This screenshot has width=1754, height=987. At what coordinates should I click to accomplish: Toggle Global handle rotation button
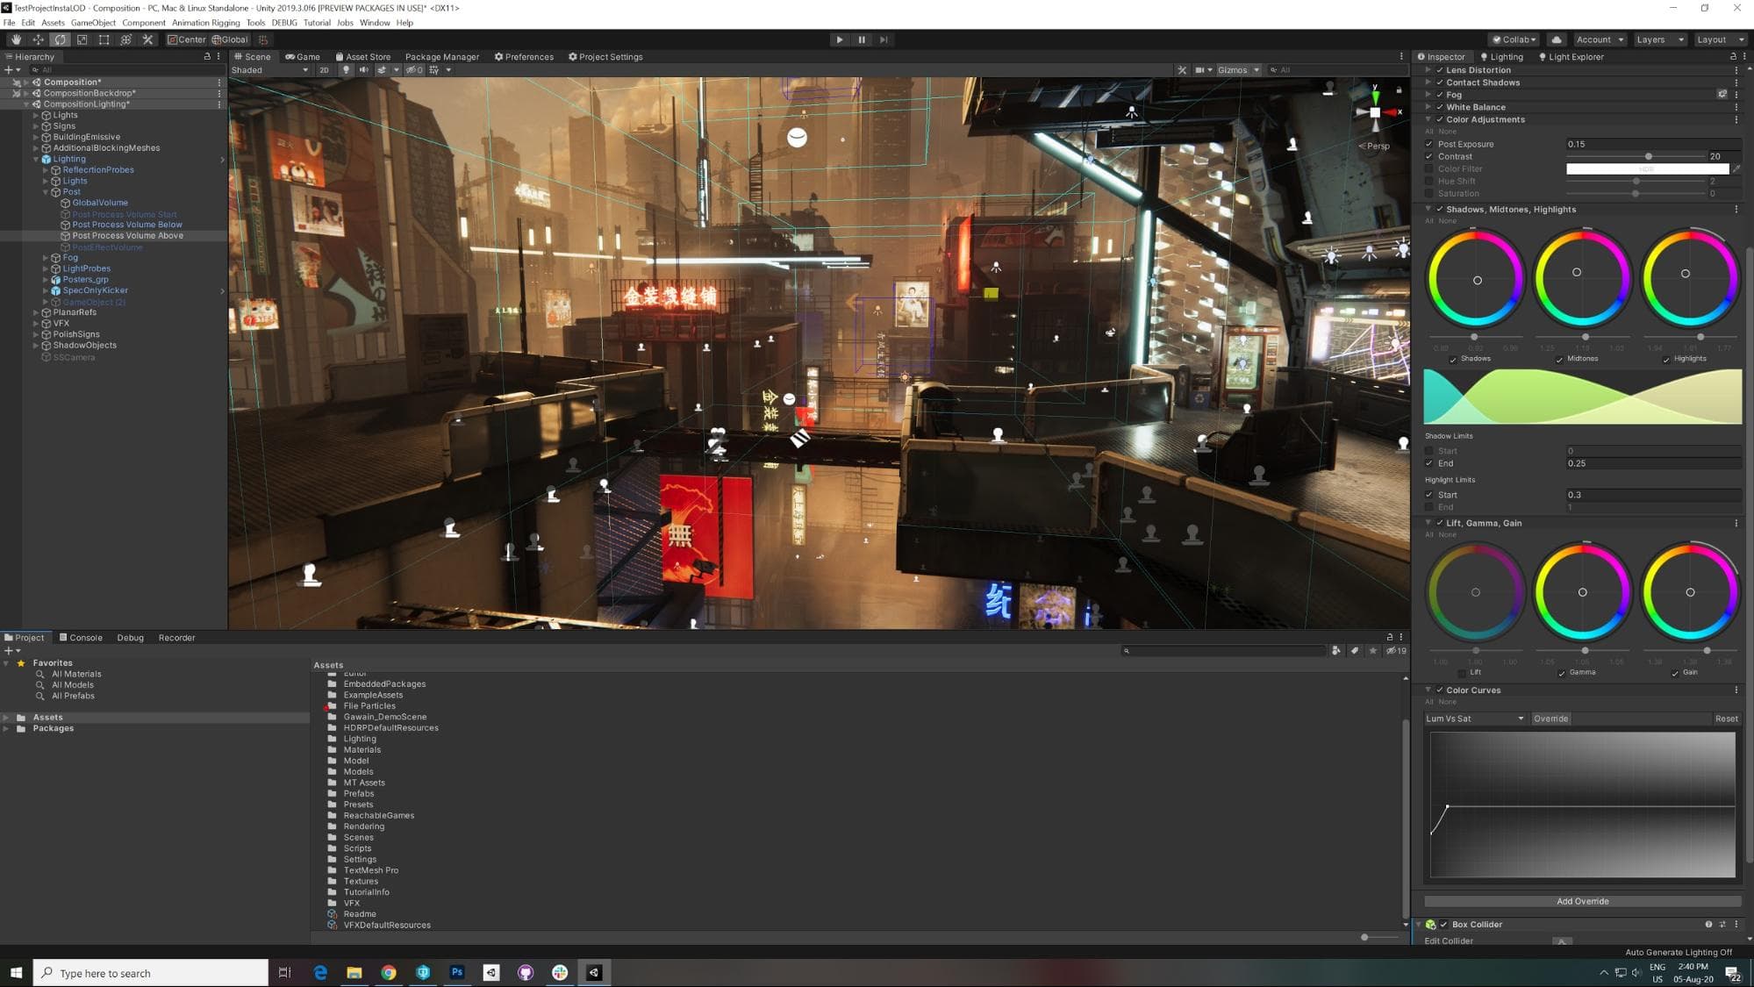[x=230, y=39]
